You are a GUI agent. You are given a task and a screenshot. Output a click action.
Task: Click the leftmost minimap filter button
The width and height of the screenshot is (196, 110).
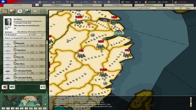3,108
